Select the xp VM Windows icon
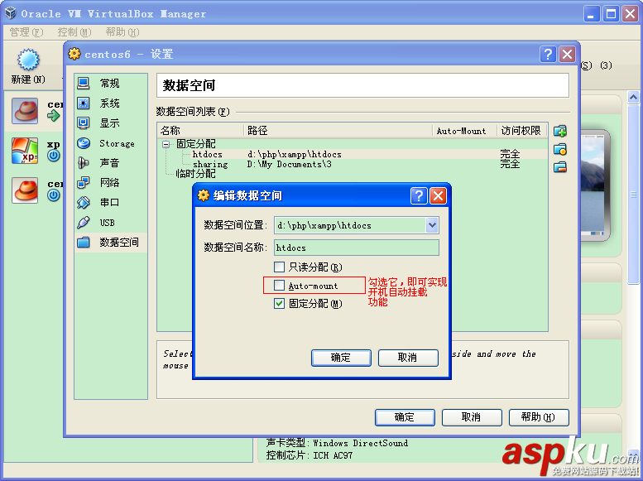Viewport: 643px width, 481px height. 25,151
